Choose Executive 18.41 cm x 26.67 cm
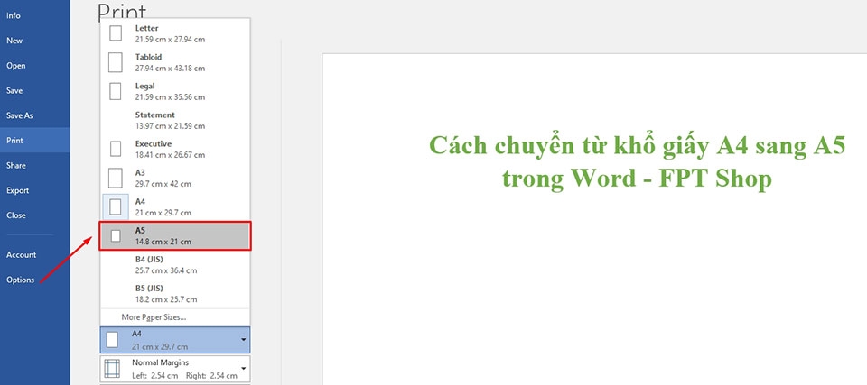Viewport: 867px width, 385px height. 174,149
